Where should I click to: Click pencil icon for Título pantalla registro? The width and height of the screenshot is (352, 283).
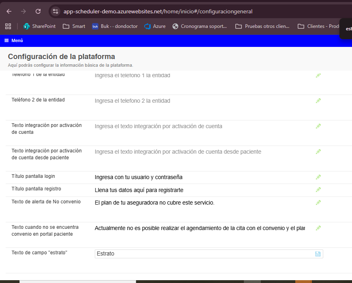tap(318, 190)
